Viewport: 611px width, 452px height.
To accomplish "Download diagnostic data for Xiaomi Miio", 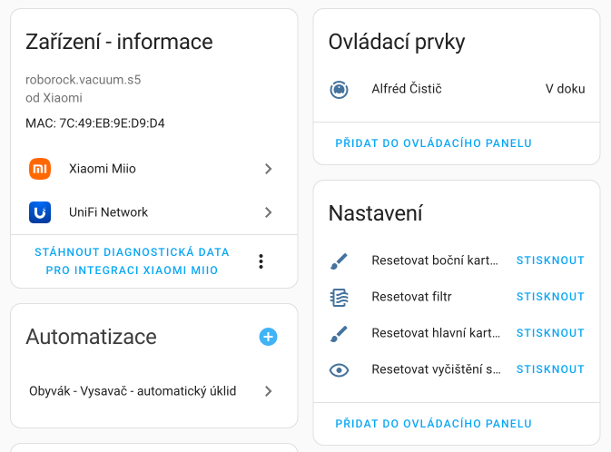I will tap(132, 261).
